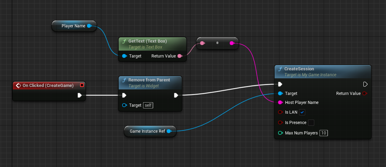Screen dimensions: 386x167
Task: Click the Is LAN boolean pin
Action: coord(281,112)
